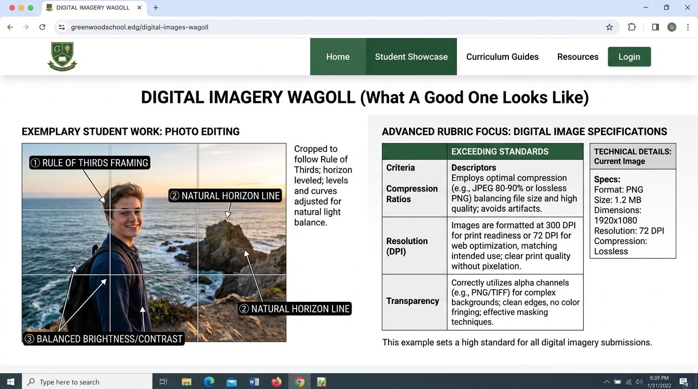Open the Student Showcase nav item
This screenshot has height=389, width=698.
pos(411,57)
